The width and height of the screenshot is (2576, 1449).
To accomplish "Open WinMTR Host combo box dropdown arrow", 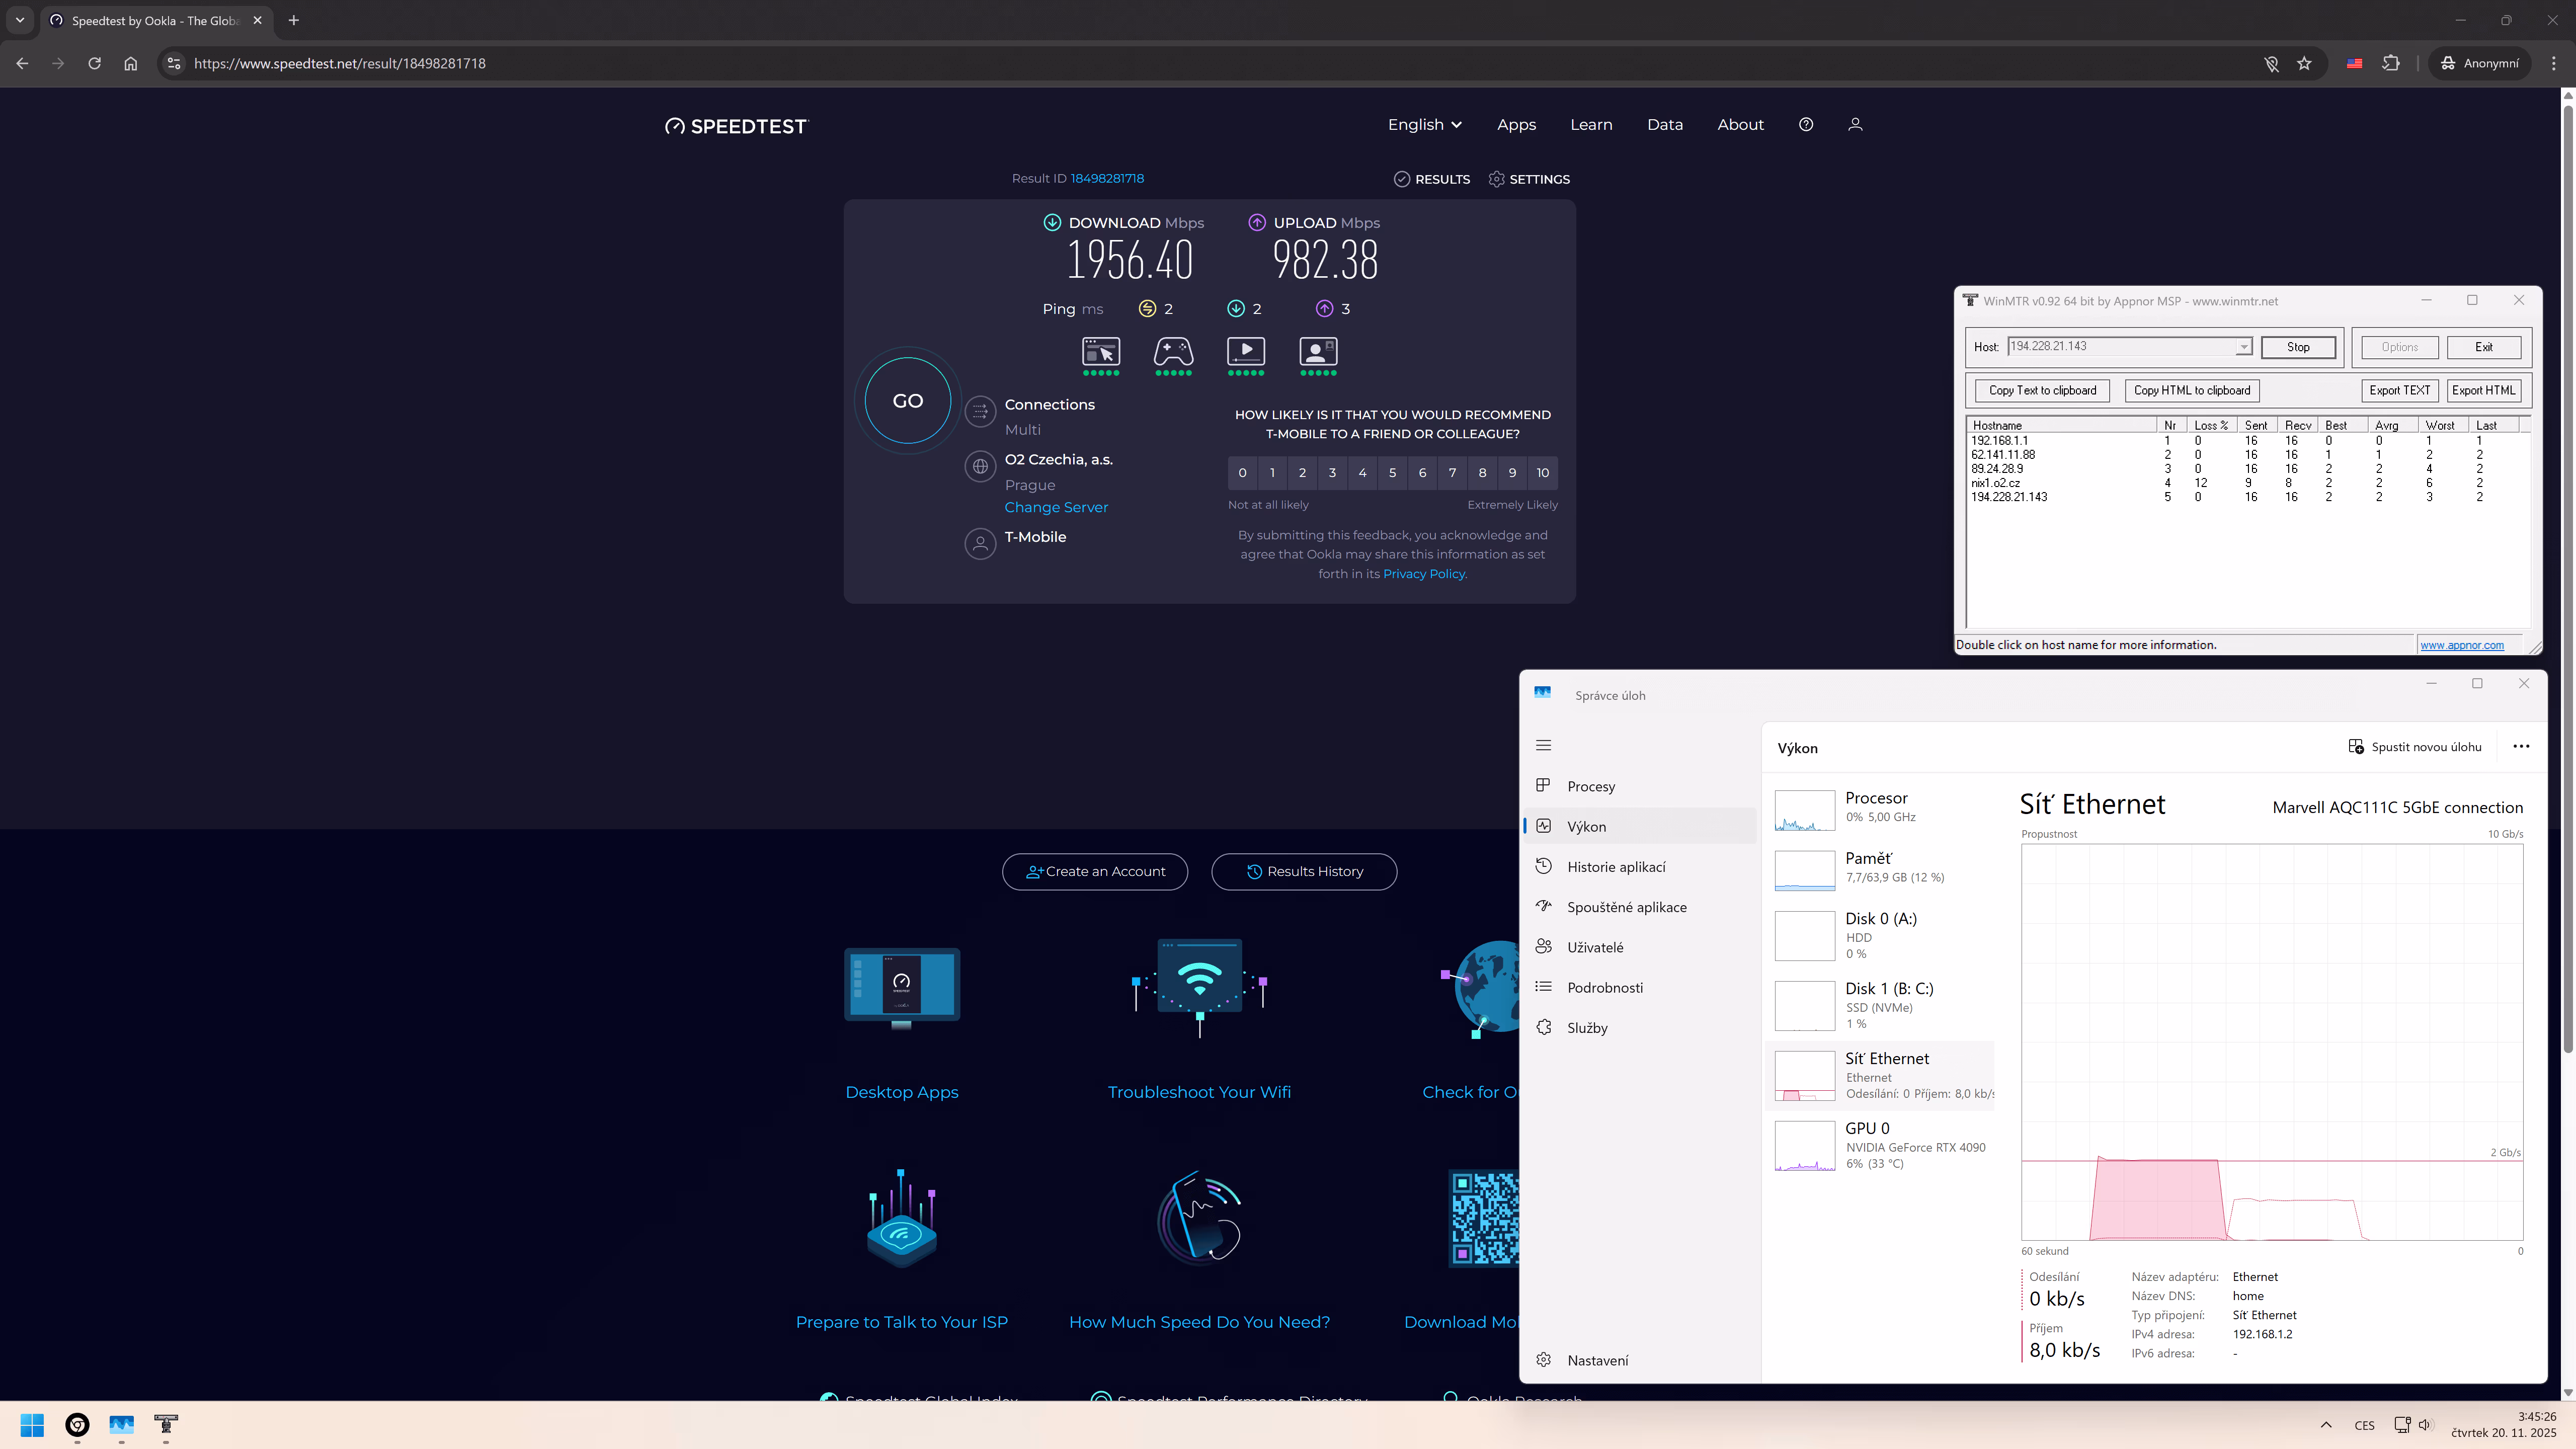I will 2243,347.
